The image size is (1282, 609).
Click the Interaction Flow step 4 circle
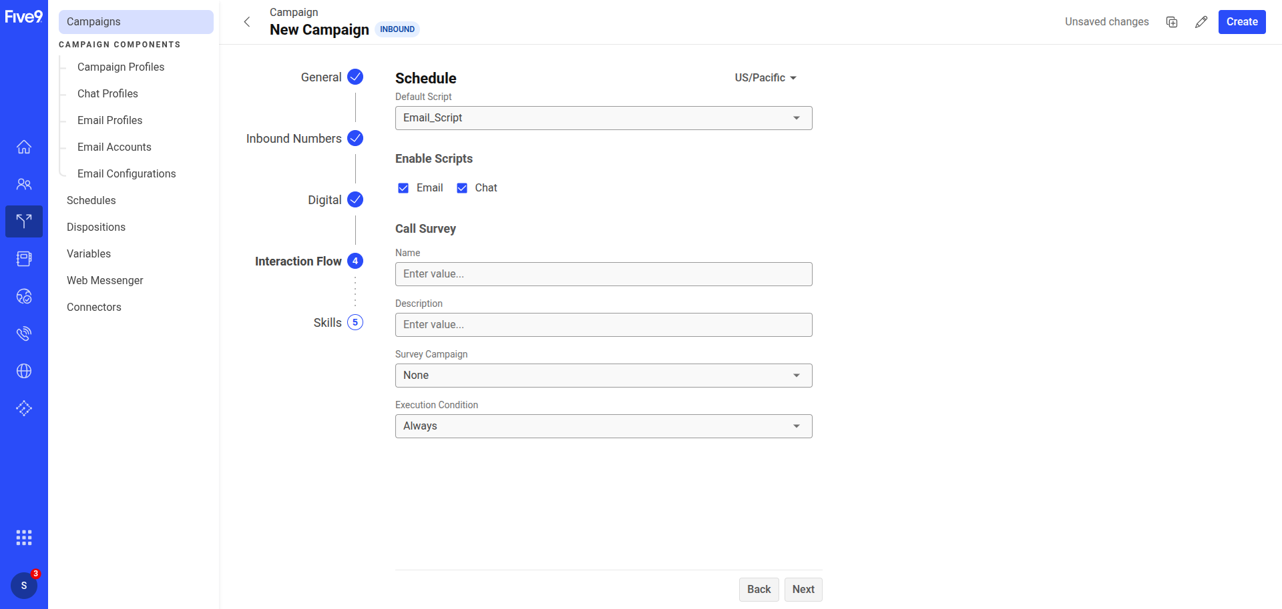[x=355, y=261]
